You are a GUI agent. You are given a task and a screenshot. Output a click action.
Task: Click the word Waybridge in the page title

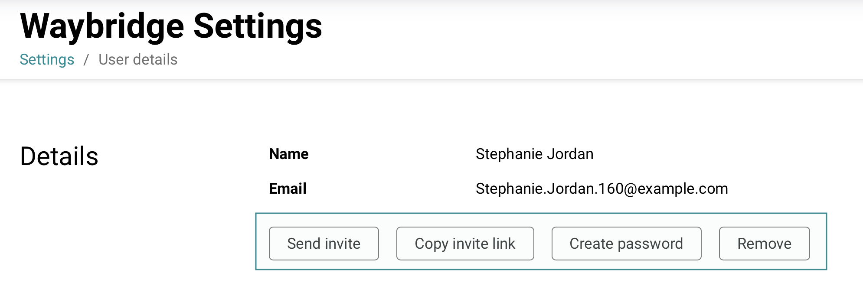[102, 27]
